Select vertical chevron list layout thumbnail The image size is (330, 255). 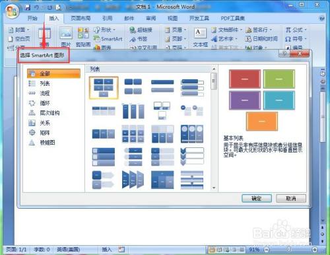(x=192, y=157)
